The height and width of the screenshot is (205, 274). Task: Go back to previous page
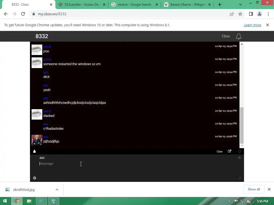6,14
